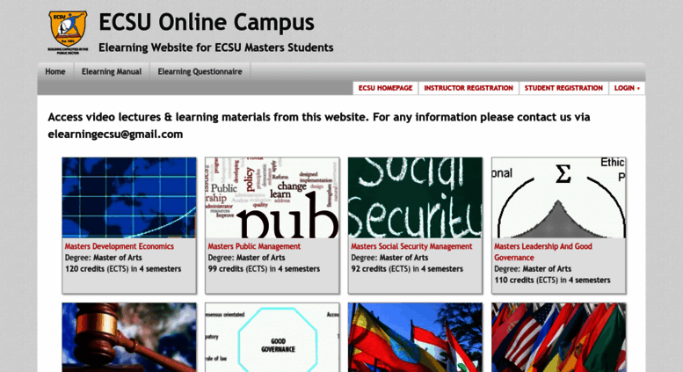Open the international flags course thumbnail

pos(559,338)
